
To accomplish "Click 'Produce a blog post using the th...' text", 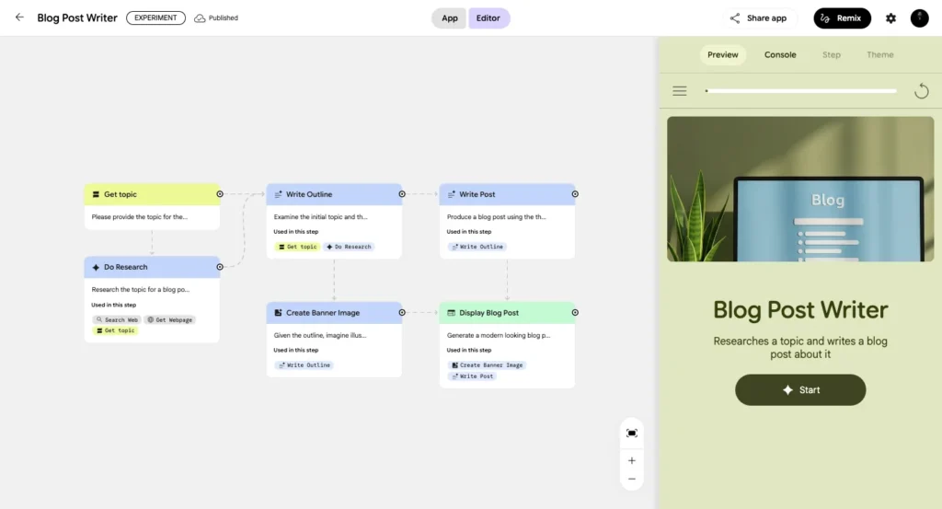I will click(496, 217).
